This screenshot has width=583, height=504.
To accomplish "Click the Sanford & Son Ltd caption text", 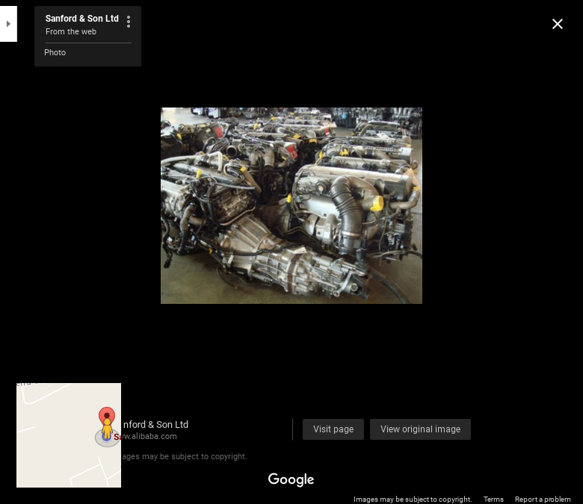I will pos(155,425).
